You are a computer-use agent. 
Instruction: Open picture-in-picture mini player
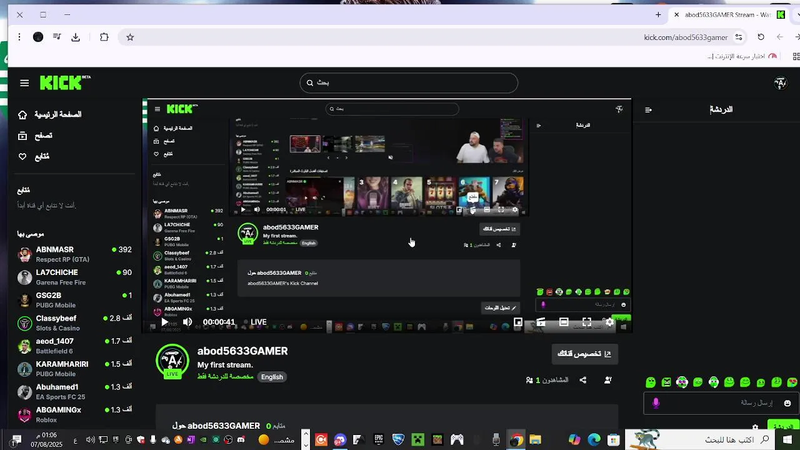(x=518, y=322)
